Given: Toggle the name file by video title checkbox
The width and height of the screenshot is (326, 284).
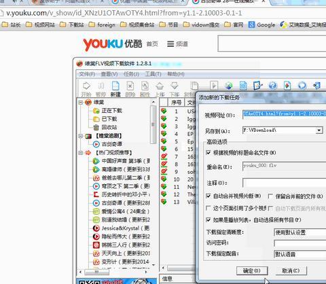Looking at the screenshot, I should click(x=209, y=153).
